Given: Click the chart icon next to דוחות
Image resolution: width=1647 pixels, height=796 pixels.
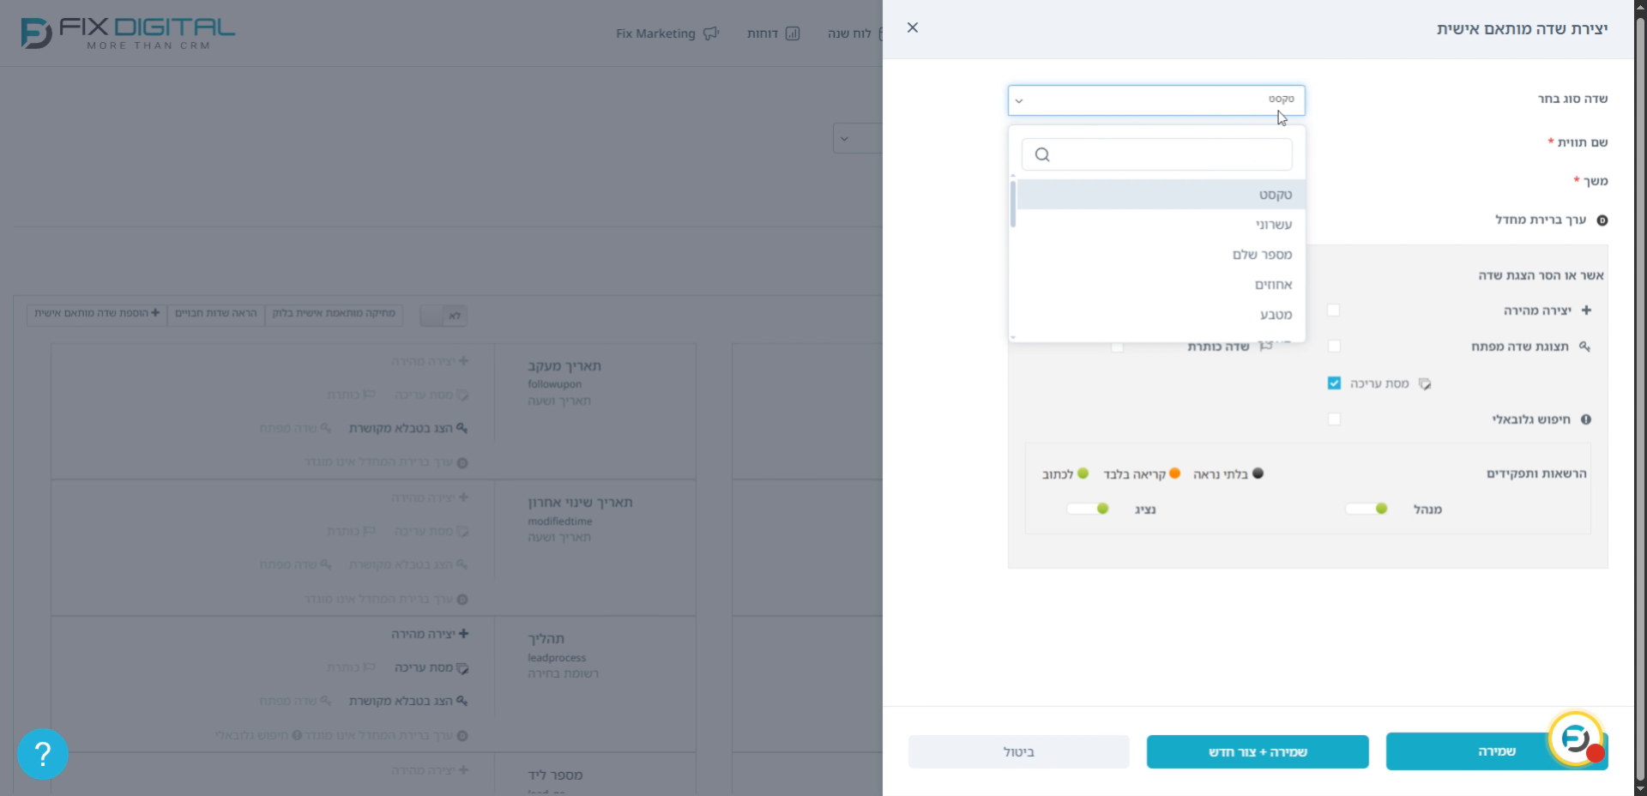Looking at the screenshot, I should tap(793, 33).
